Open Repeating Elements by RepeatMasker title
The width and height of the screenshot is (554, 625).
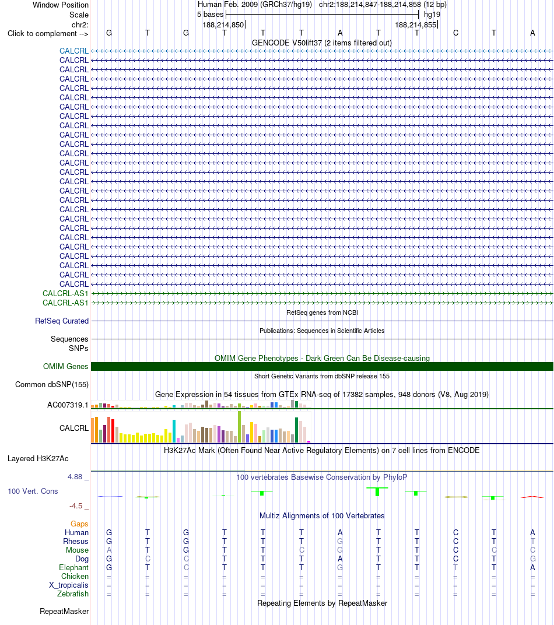(322, 603)
